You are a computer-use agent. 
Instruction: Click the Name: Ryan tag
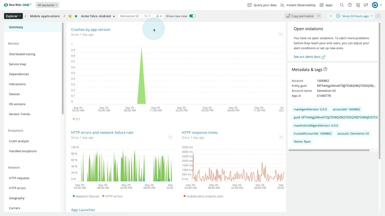(302, 142)
